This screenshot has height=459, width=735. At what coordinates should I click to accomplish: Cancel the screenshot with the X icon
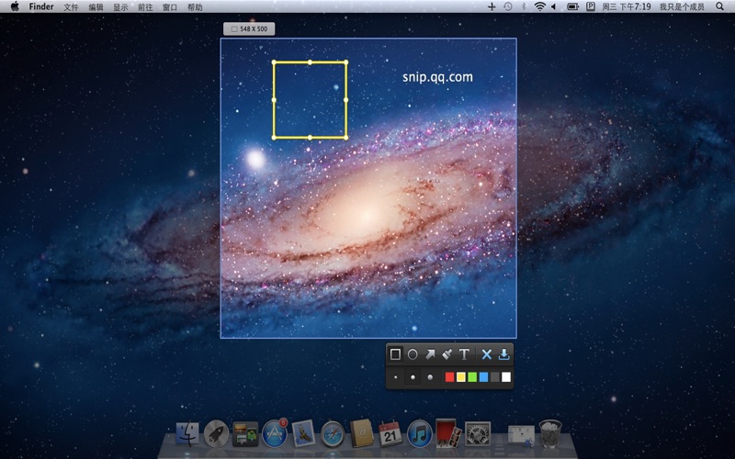click(x=487, y=354)
